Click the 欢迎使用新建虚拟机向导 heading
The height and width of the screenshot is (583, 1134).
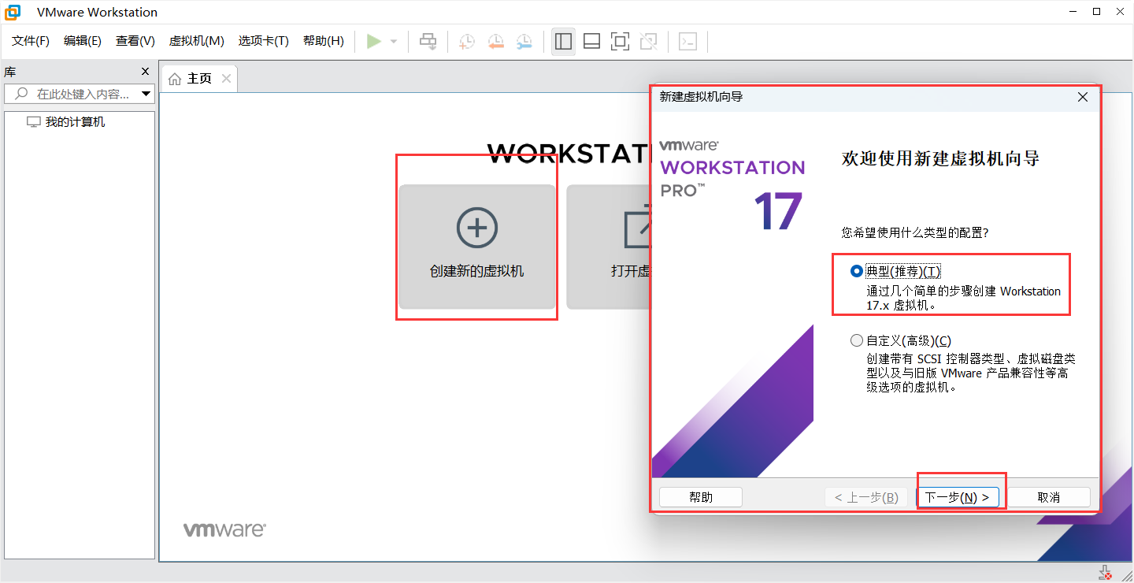click(x=940, y=158)
